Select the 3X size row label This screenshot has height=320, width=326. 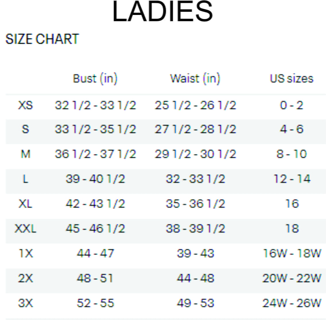click(25, 303)
